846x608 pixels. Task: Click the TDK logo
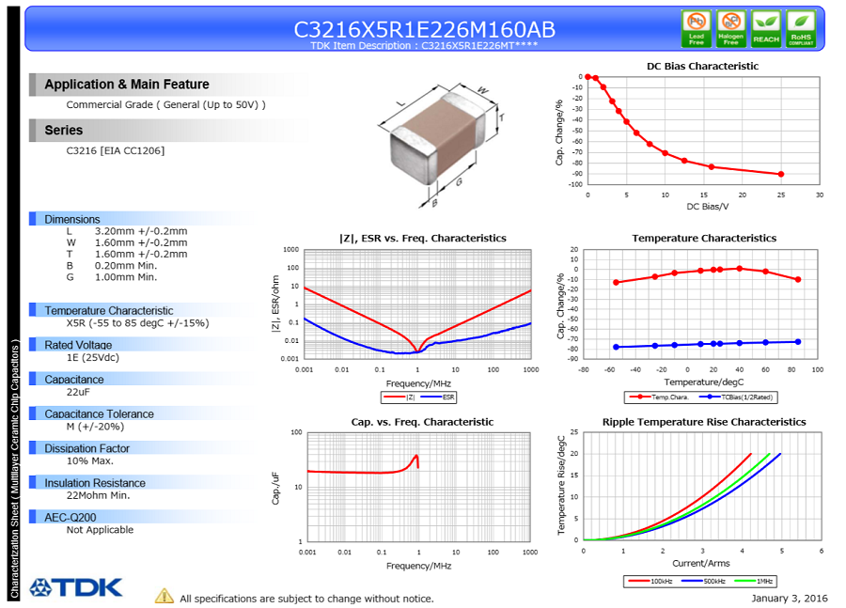76,587
